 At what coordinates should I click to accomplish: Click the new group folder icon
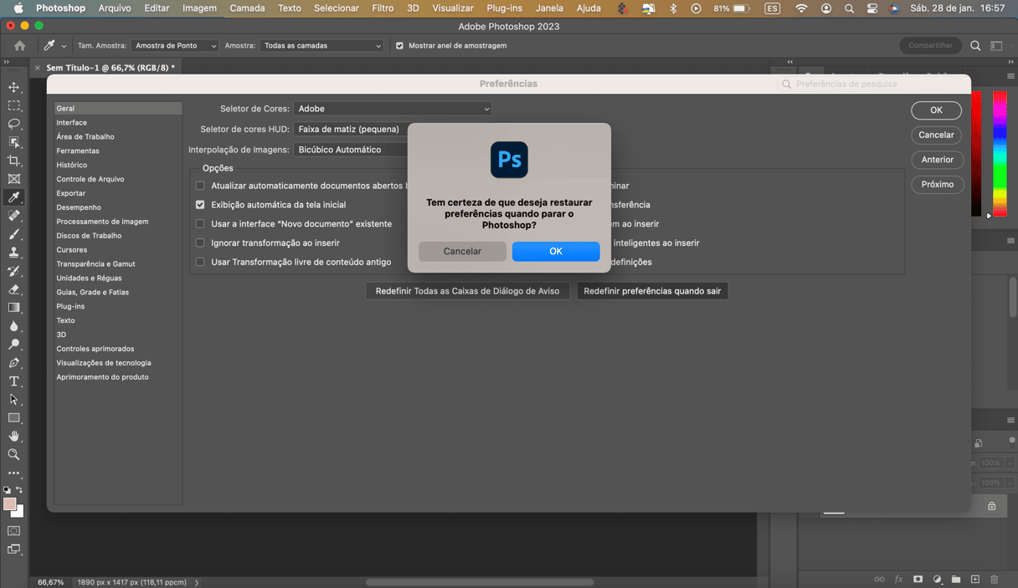point(956,580)
